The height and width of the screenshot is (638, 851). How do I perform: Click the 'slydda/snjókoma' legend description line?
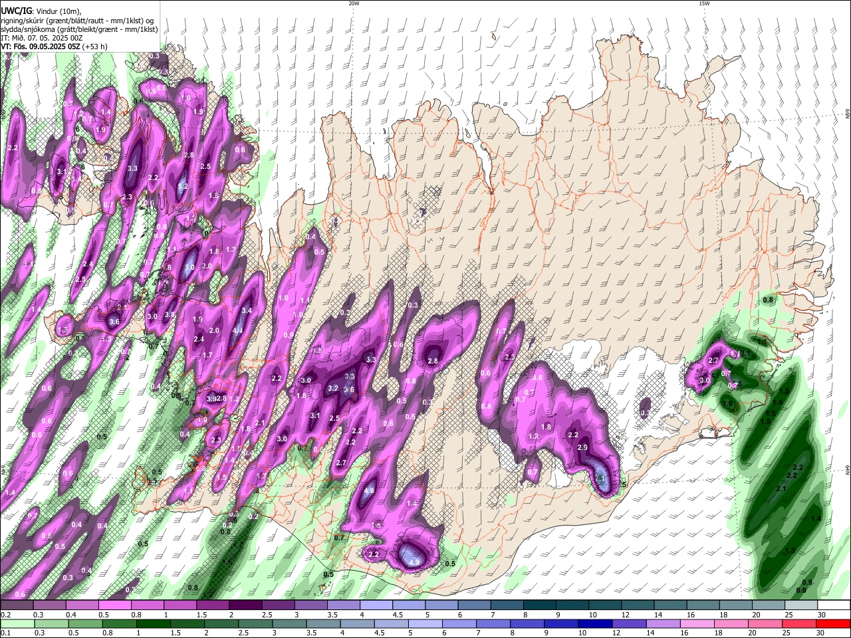point(79,29)
